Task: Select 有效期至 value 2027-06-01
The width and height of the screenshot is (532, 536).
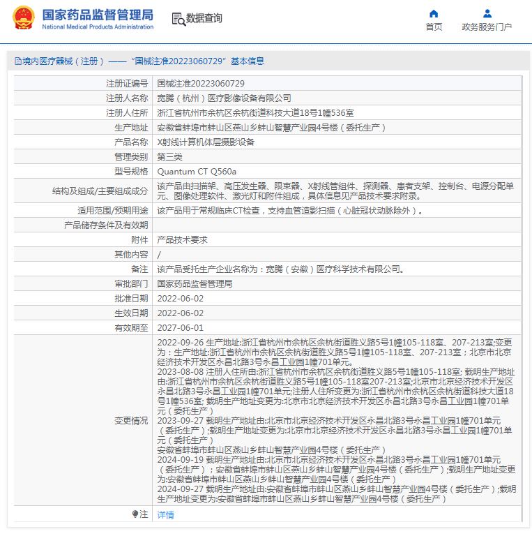Action: [181, 328]
